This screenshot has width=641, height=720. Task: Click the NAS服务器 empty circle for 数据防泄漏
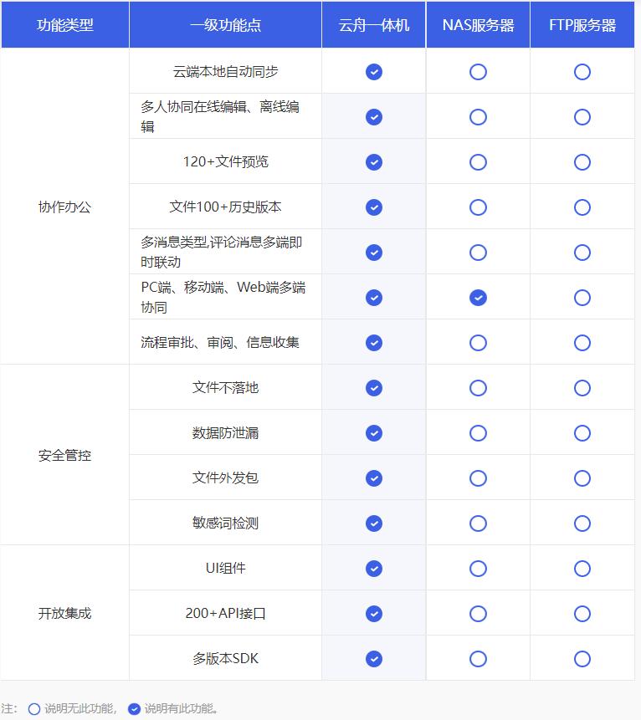click(478, 433)
